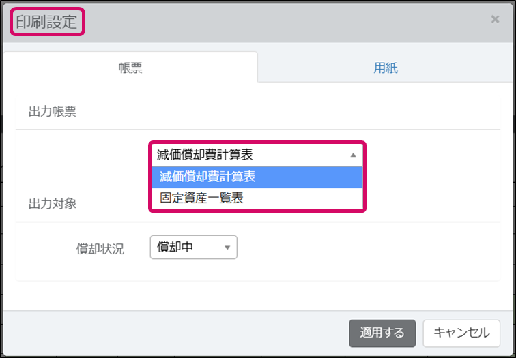Viewport: 516px width, 358px height.
Task: Click the キャンセル button
Action: [x=461, y=333]
